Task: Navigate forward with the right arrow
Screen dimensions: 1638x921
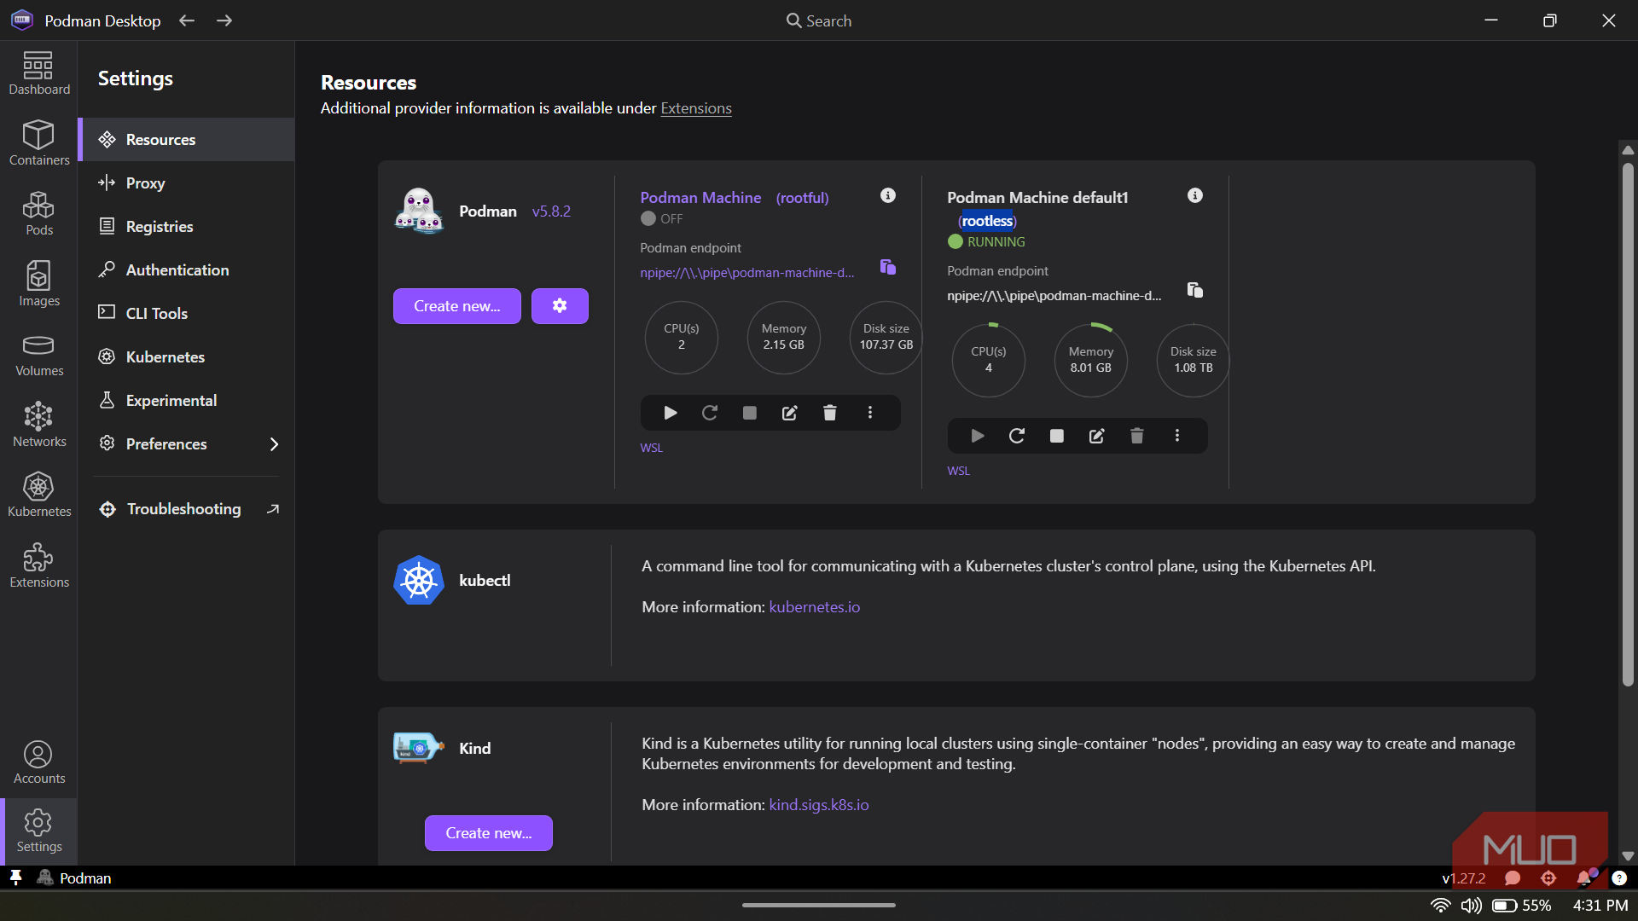Action: click(224, 20)
